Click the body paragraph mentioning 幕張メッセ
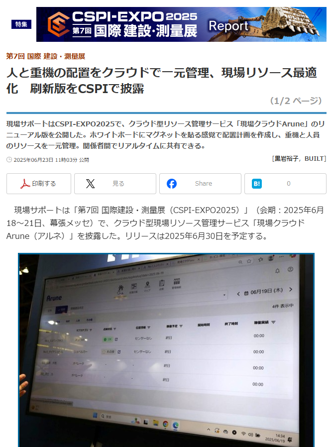 click(x=165, y=223)
